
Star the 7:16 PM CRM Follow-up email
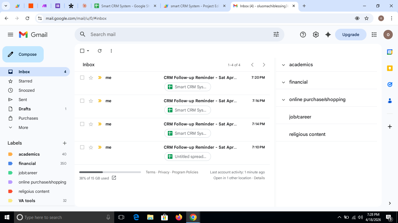pyautogui.click(x=91, y=101)
